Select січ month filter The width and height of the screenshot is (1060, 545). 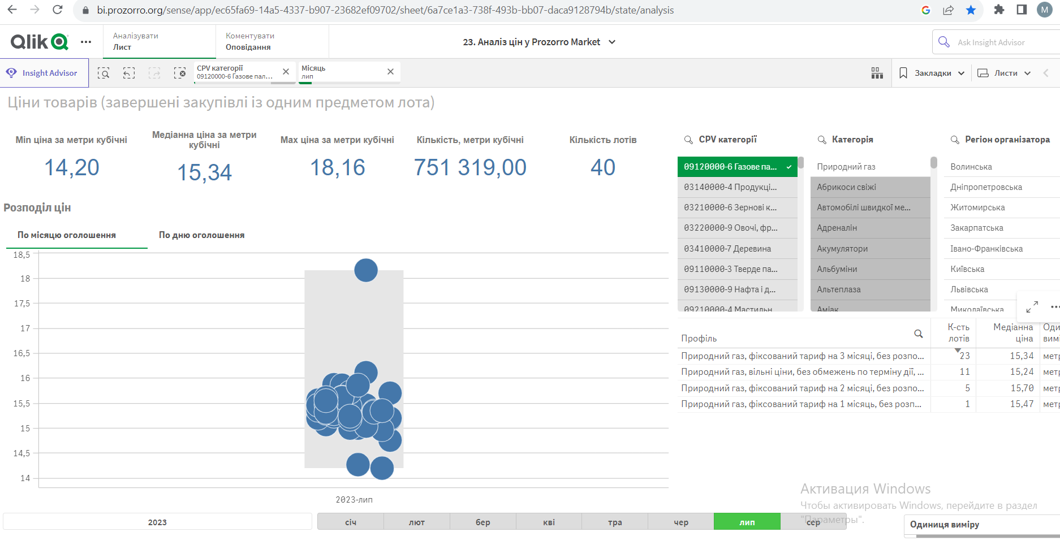point(351,522)
